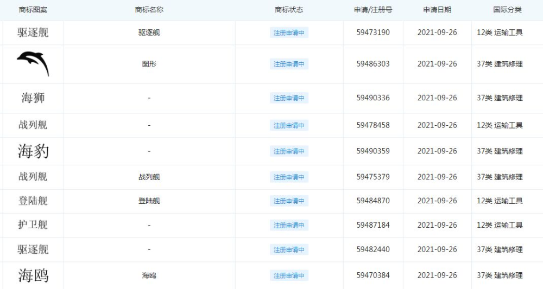Click the 登陆舰 trademark logo image
The height and width of the screenshot is (289, 543).
33,201
